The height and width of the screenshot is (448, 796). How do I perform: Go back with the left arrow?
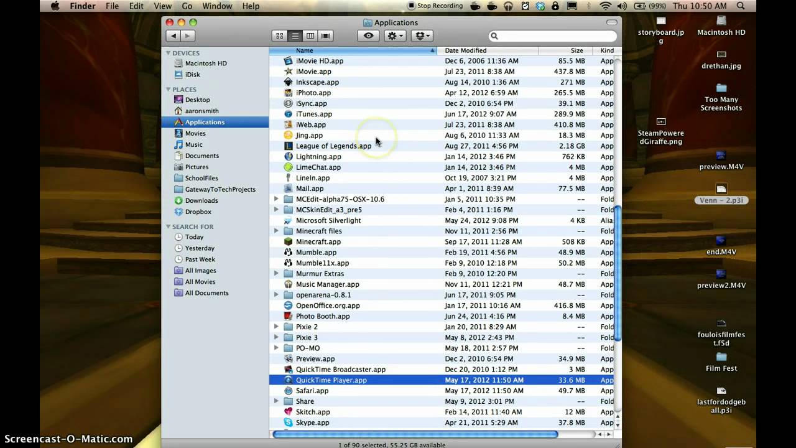pos(174,36)
